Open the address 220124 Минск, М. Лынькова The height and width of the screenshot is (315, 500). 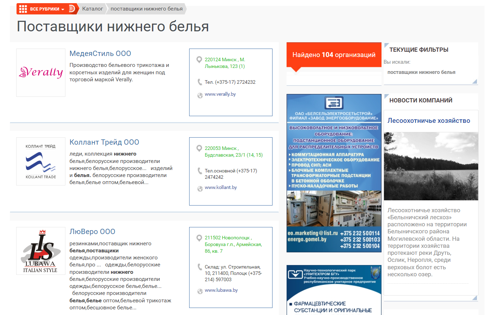(225, 63)
